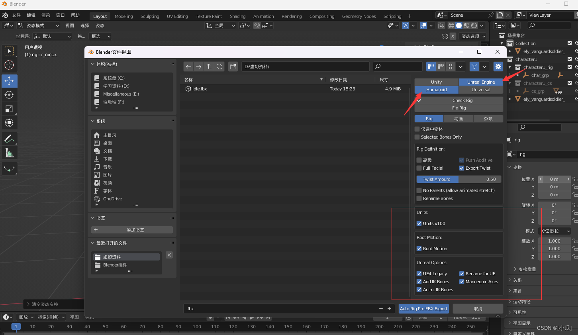Enable material preview viewport shading

(x=466, y=25)
